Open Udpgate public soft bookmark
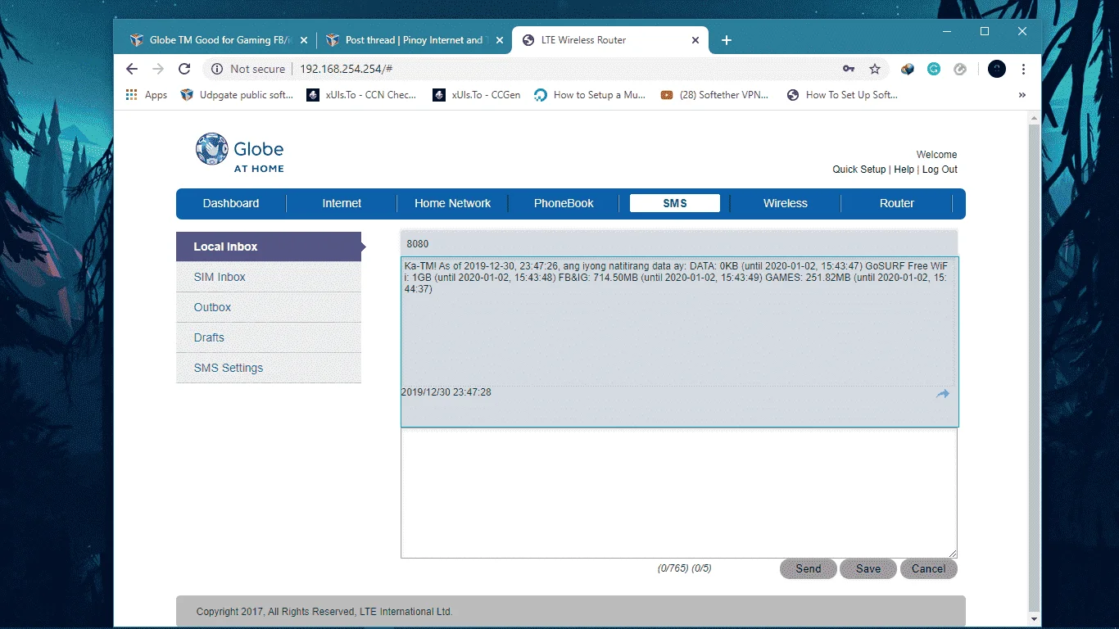1119x629 pixels. pos(238,95)
